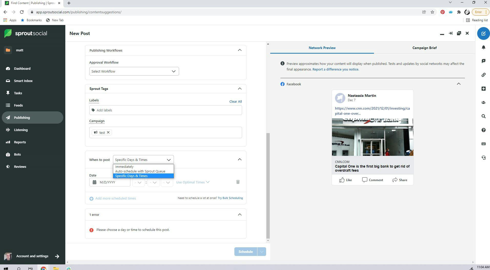The image size is (490, 270).
Task: Open Reviews in sidebar
Action: click(x=33, y=167)
